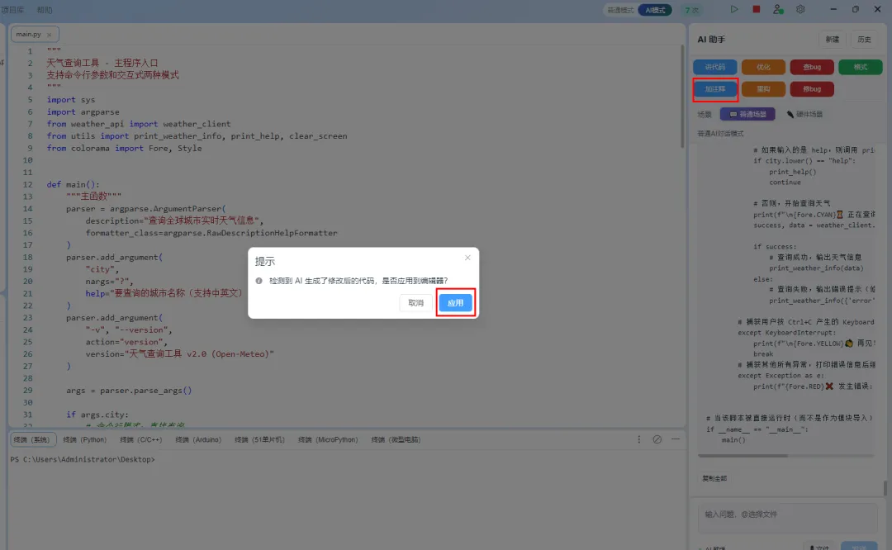Click the 复制全部 button

click(x=714, y=478)
